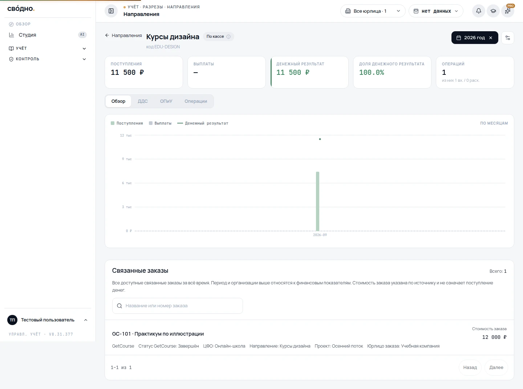
Task: Expand Тестовый пользователь user menu
Action: click(48, 320)
